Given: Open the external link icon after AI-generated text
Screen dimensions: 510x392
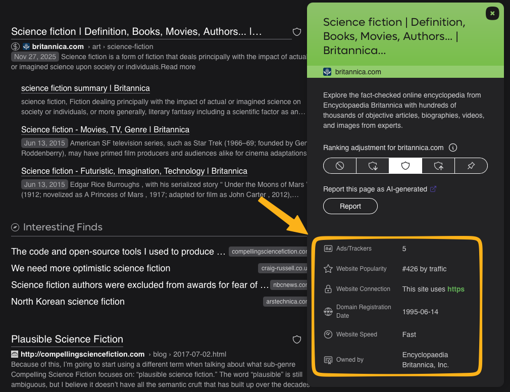Looking at the screenshot, I should coord(433,189).
